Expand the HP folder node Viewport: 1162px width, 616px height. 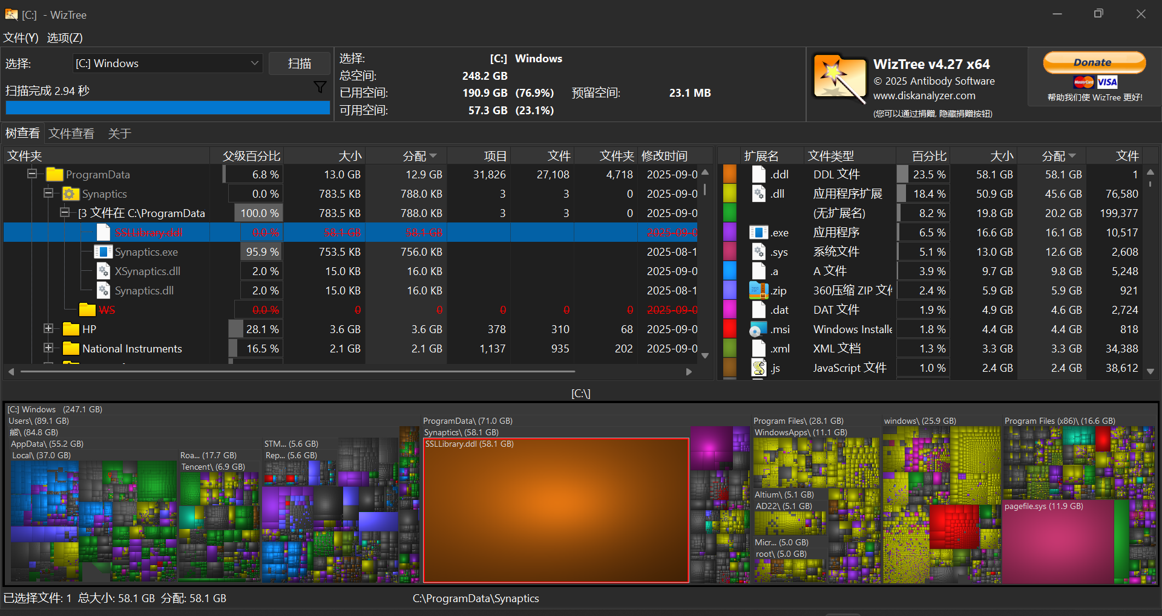pyautogui.click(x=48, y=329)
